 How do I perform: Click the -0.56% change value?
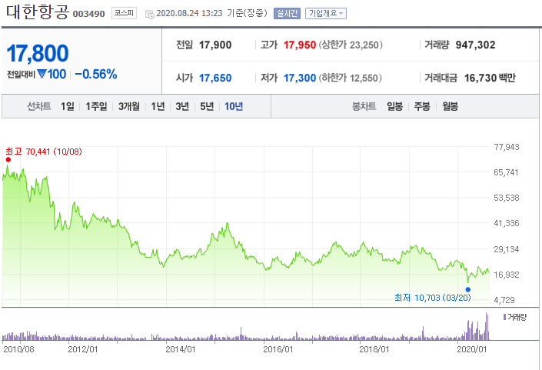(x=96, y=74)
